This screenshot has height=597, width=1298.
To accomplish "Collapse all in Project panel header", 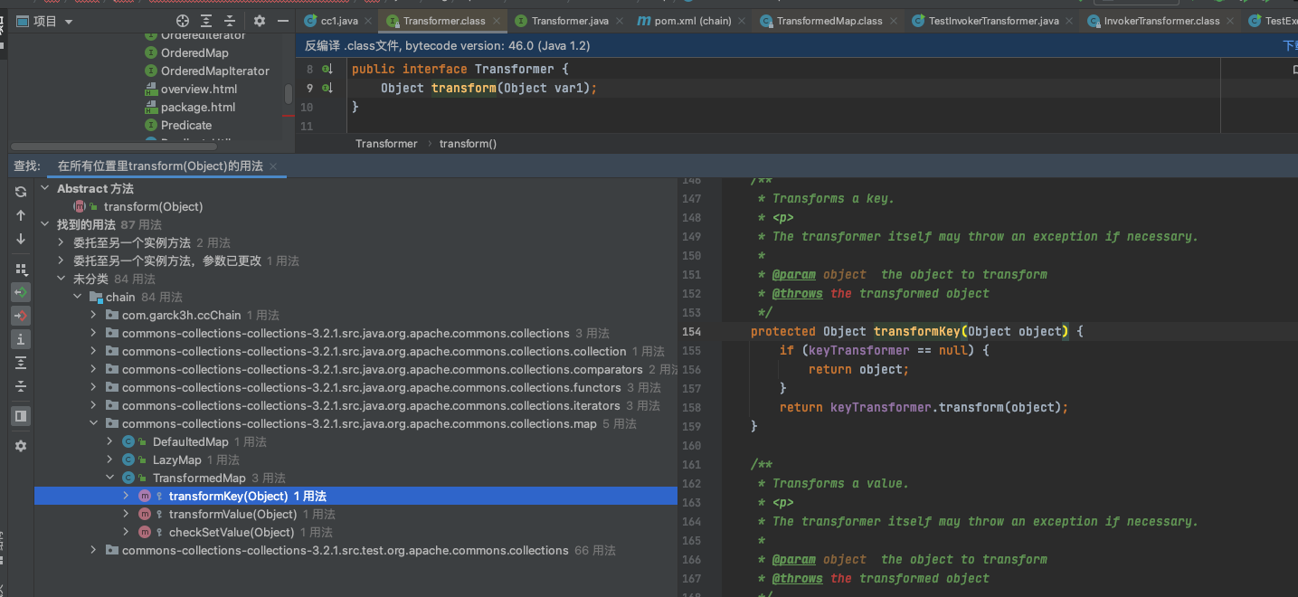I will [230, 21].
